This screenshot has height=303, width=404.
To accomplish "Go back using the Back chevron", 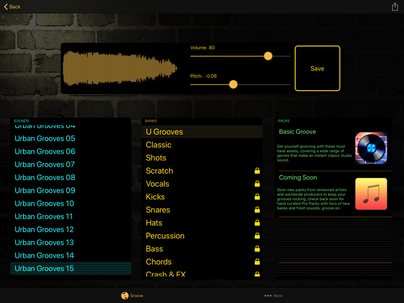I will 12,7.
